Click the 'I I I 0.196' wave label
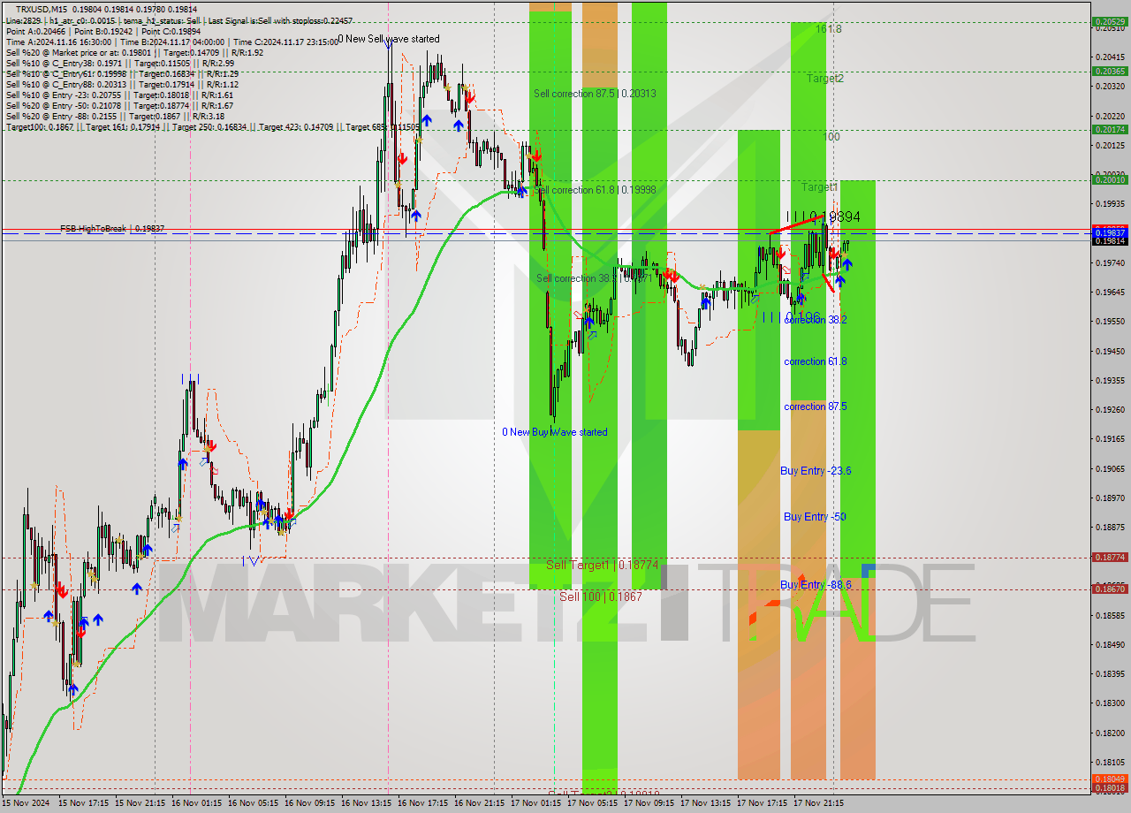This screenshot has height=813, width=1131. click(x=791, y=315)
